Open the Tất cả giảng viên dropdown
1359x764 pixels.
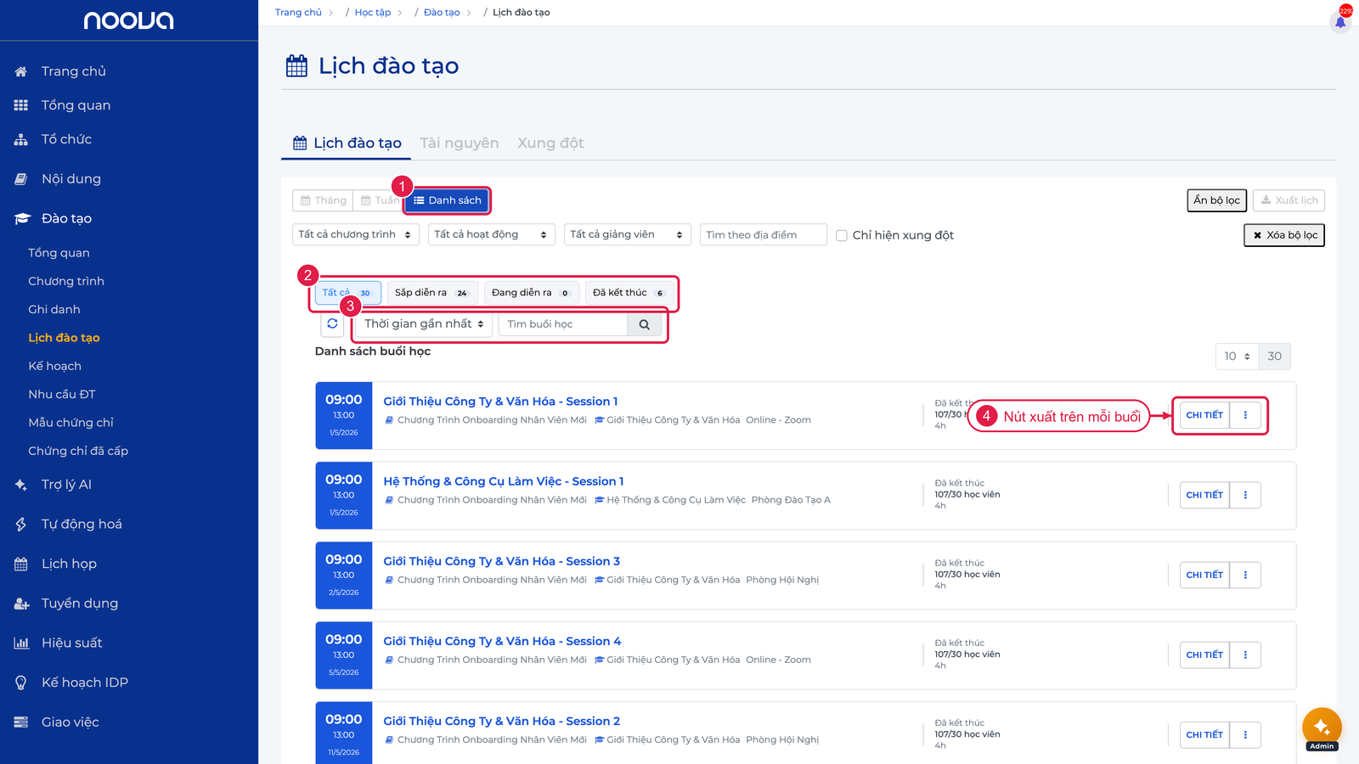[x=628, y=234]
